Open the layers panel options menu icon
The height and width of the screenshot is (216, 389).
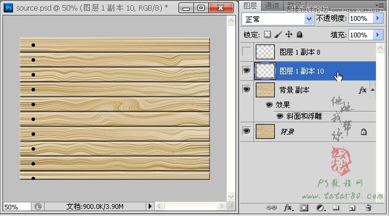(380, 5)
